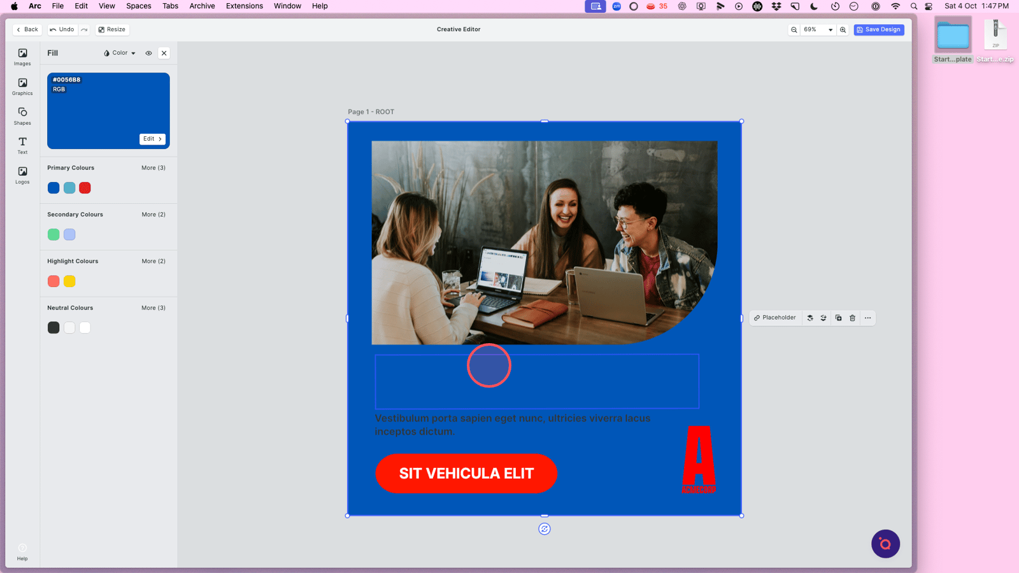1019x573 pixels.
Task: Toggle the Placeholder link setting
Action: tap(775, 318)
